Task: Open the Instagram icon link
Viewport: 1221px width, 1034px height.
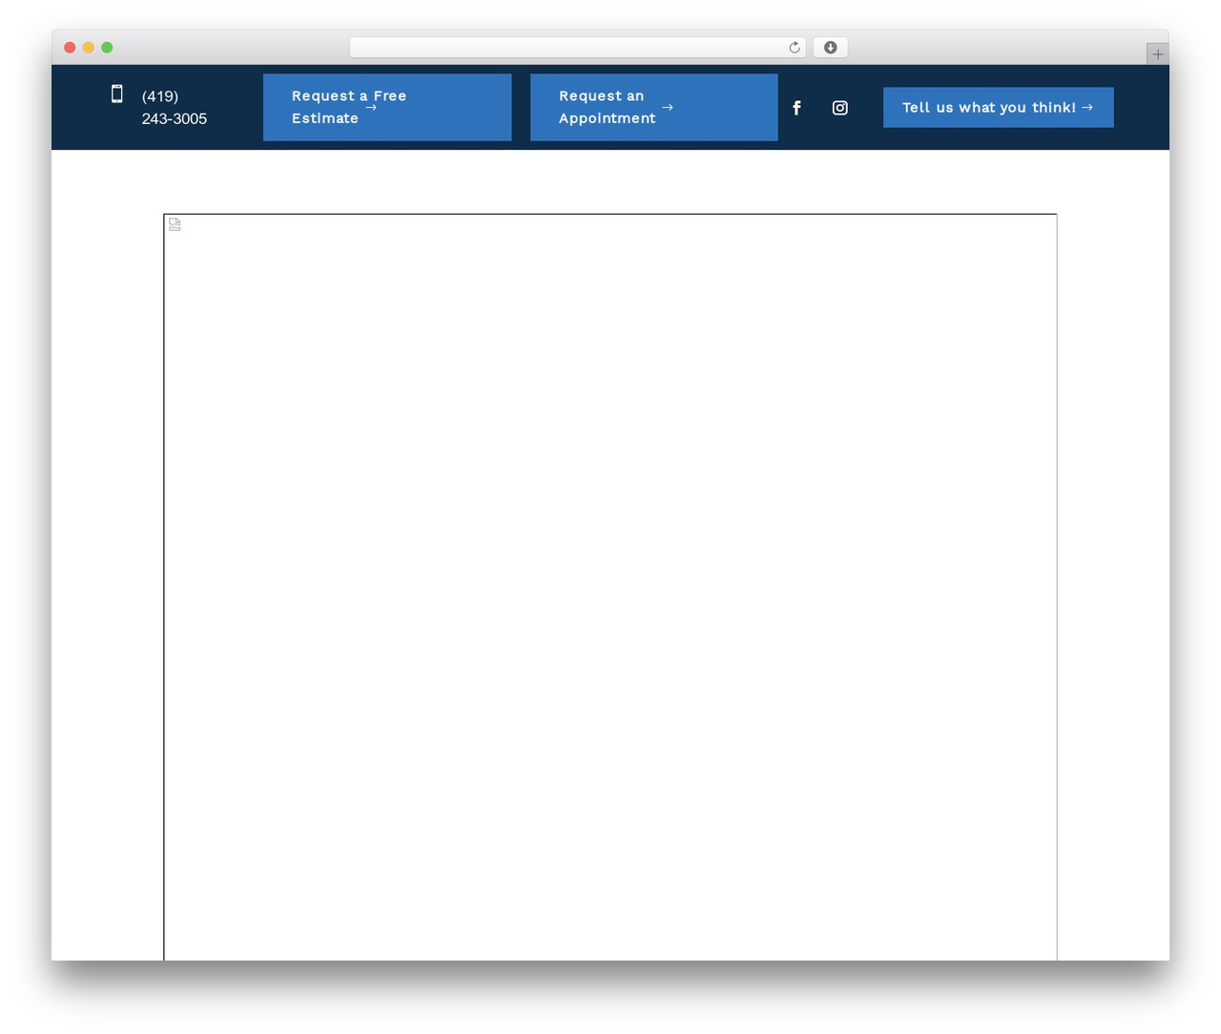Action: 839,108
